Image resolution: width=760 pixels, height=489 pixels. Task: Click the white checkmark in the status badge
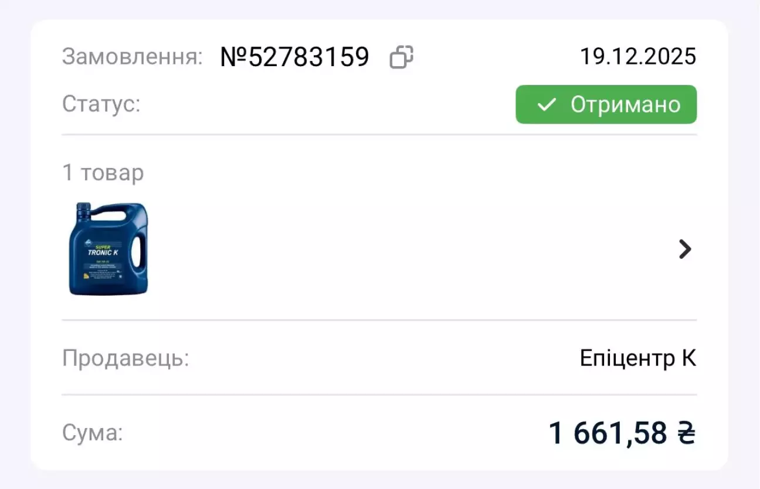pos(546,105)
